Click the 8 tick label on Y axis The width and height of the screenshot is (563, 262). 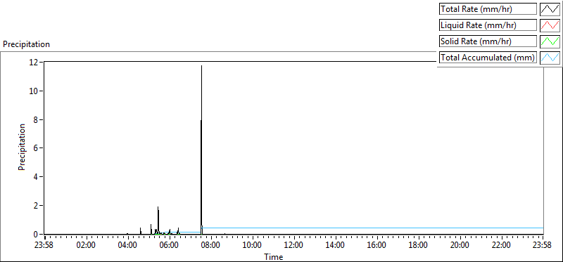coord(37,119)
